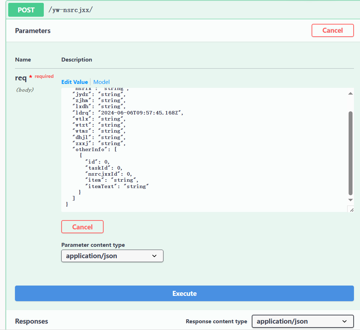Click the "jydz": "string" line
Screen dimensions: 360x330
(99, 94)
